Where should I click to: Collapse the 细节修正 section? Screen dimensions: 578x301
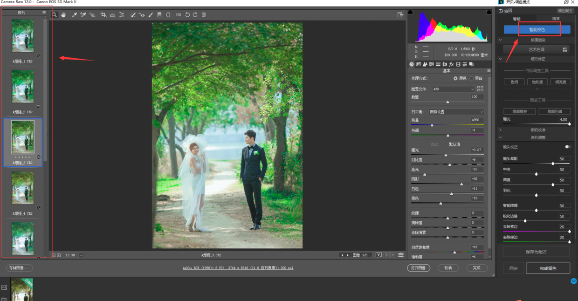pos(501,59)
